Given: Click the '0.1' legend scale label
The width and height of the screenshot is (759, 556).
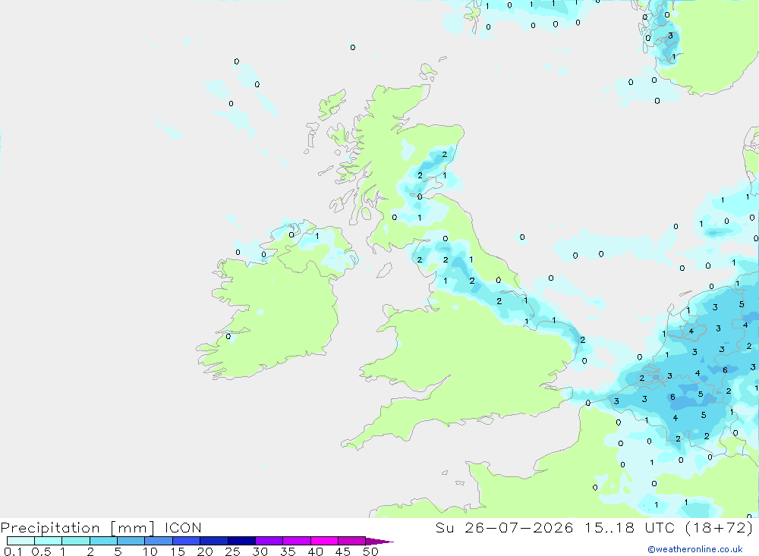Looking at the screenshot, I should coord(13,551).
